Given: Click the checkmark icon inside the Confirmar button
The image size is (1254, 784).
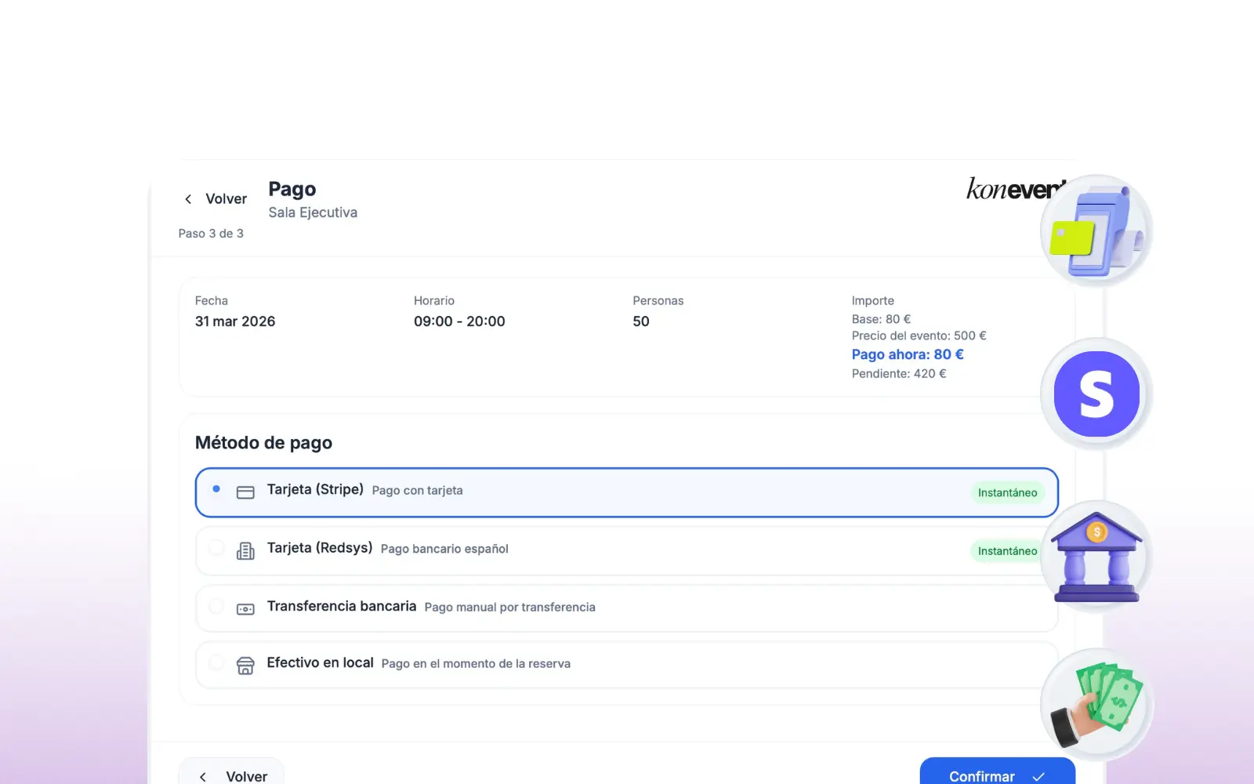Looking at the screenshot, I should coord(1036,775).
